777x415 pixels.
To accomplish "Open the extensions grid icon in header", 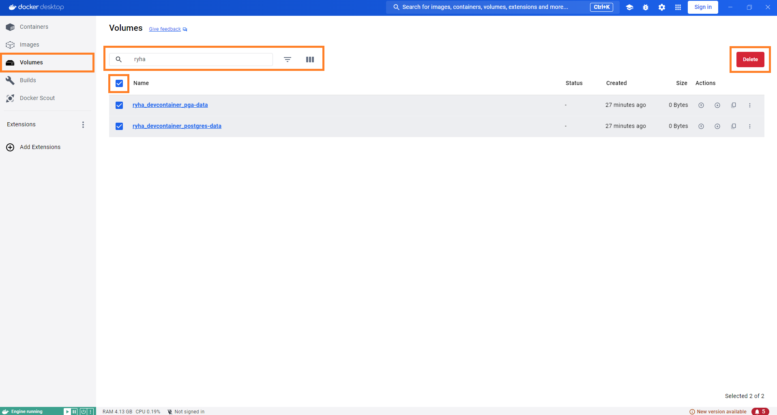I will [678, 7].
